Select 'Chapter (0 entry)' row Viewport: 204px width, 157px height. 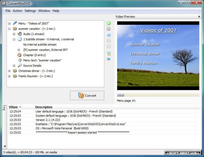34,55
